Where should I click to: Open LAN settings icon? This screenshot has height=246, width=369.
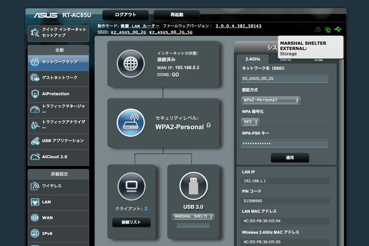(x=35, y=202)
